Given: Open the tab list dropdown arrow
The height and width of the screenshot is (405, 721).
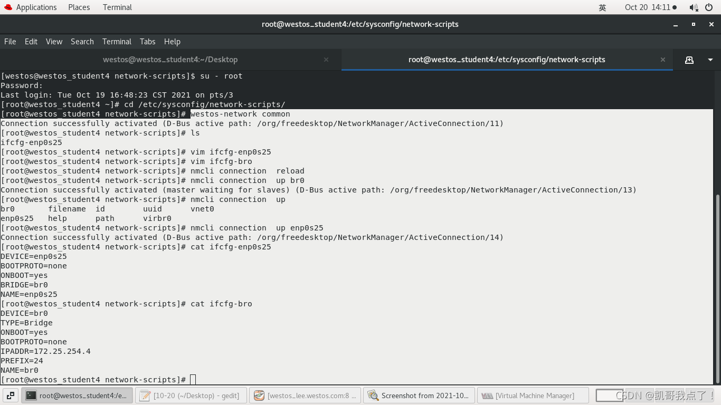Looking at the screenshot, I should pyautogui.click(x=710, y=60).
